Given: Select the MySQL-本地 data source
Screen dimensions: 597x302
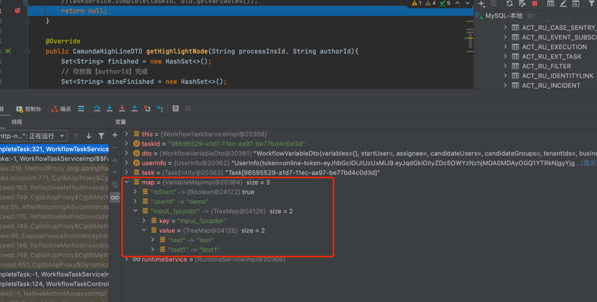Looking at the screenshot, I should [x=504, y=16].
